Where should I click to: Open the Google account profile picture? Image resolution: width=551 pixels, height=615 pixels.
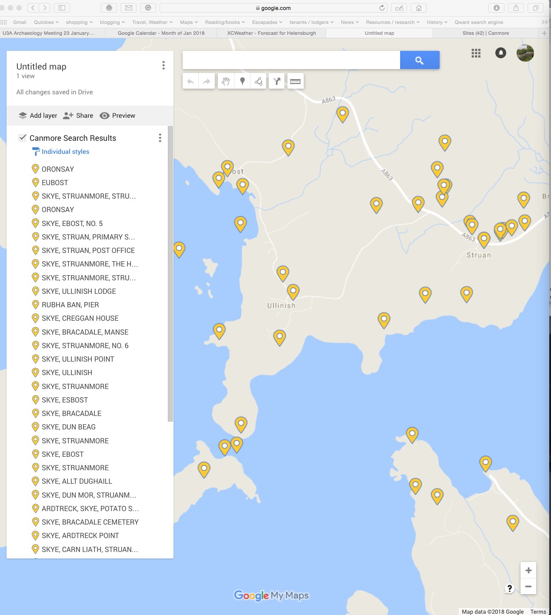(525, 53)
